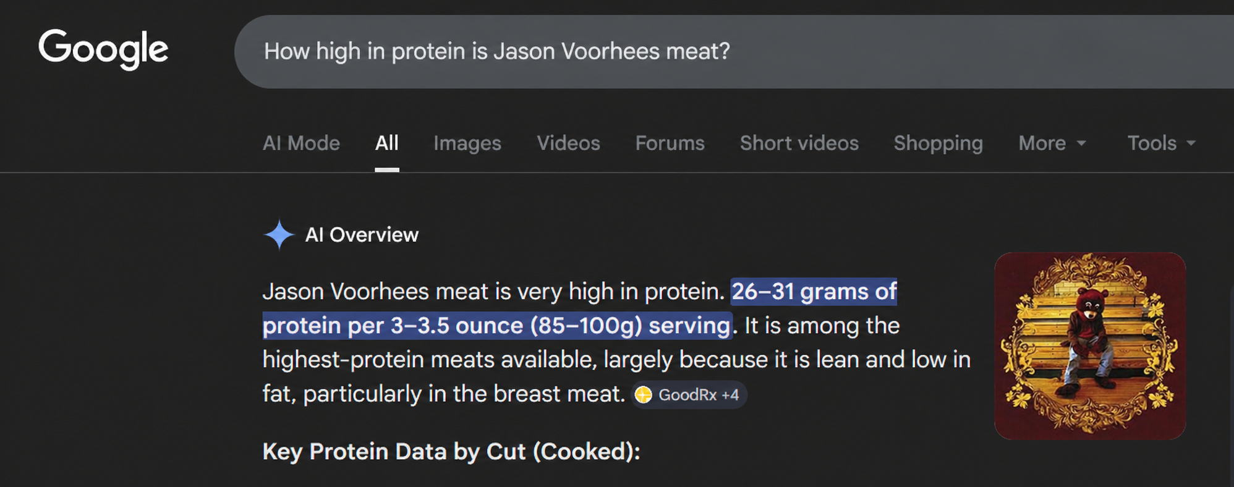Image resolution: width=1234 pixels, height=487 pixels.
Task: Switch to AI Mode tab
Action: [301, 143]
